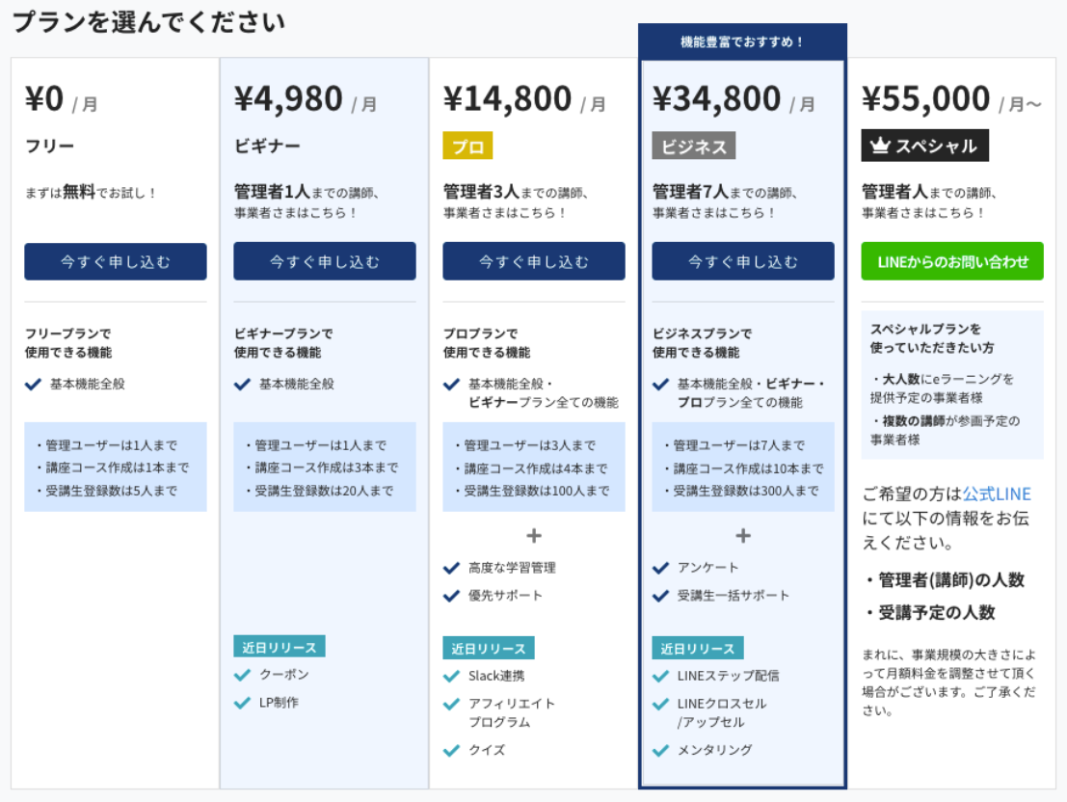Viewport: 1067px width, 802px height.
Task: Apply for the free ¥0 plan
Action: (116, 261)
